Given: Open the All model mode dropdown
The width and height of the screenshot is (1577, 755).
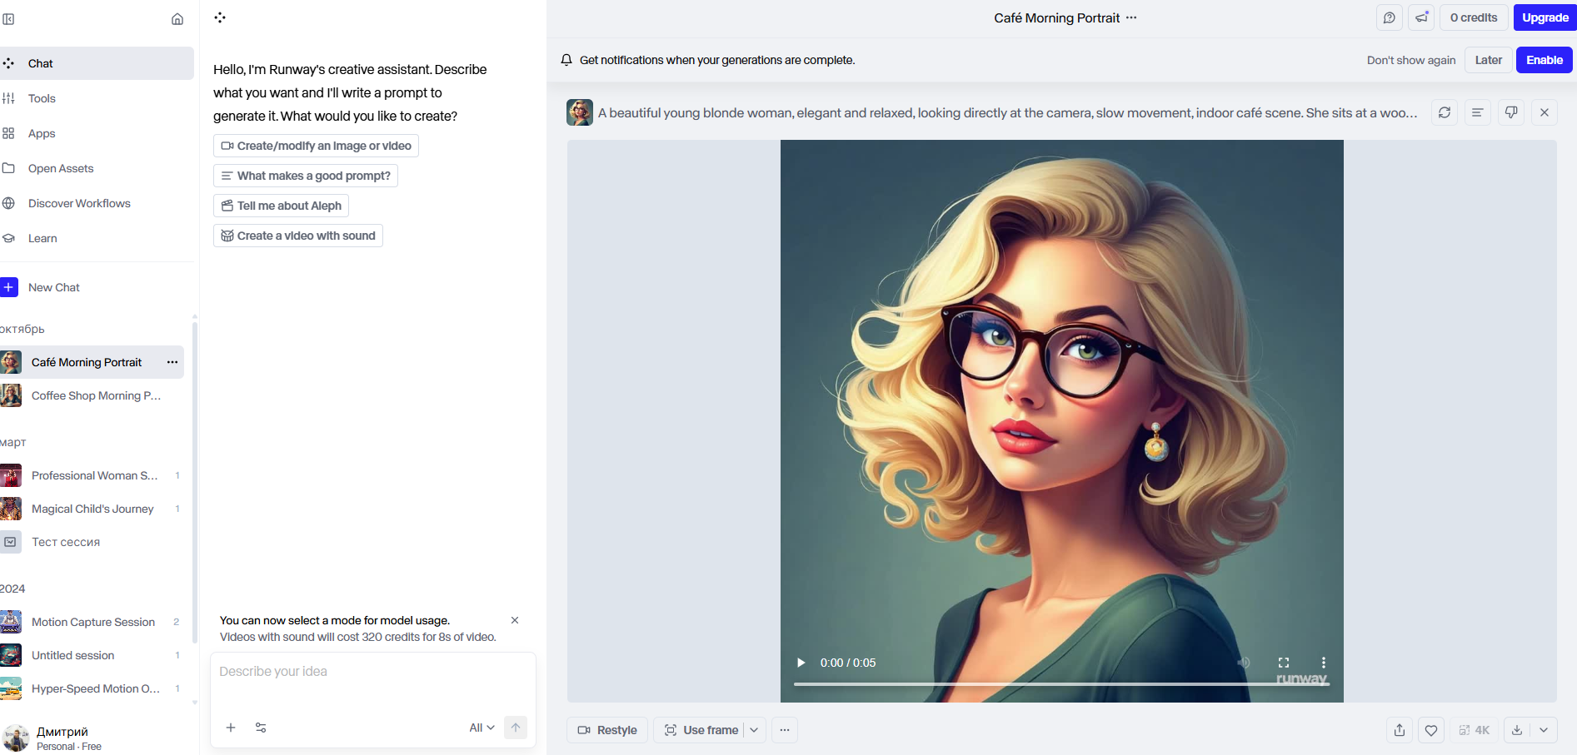Looking at the screenshot, I should 482,728.
